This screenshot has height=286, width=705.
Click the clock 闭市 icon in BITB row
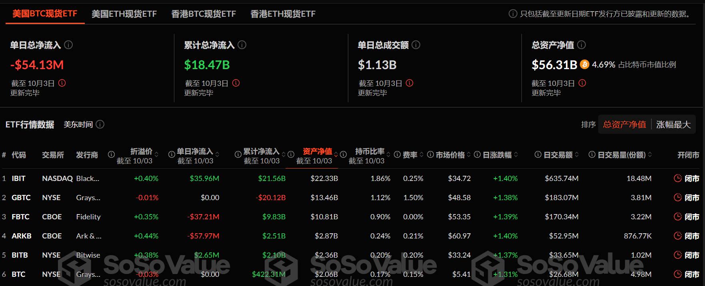(677, 255)
